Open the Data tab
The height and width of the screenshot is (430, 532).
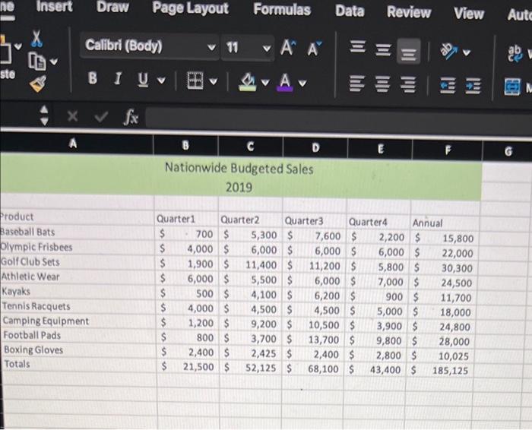click(350, 11)
